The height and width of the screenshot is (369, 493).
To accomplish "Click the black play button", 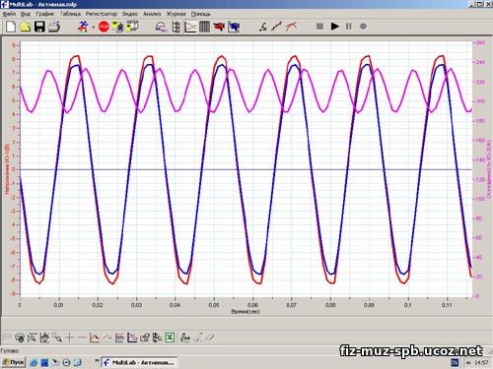I will (334, 27).
